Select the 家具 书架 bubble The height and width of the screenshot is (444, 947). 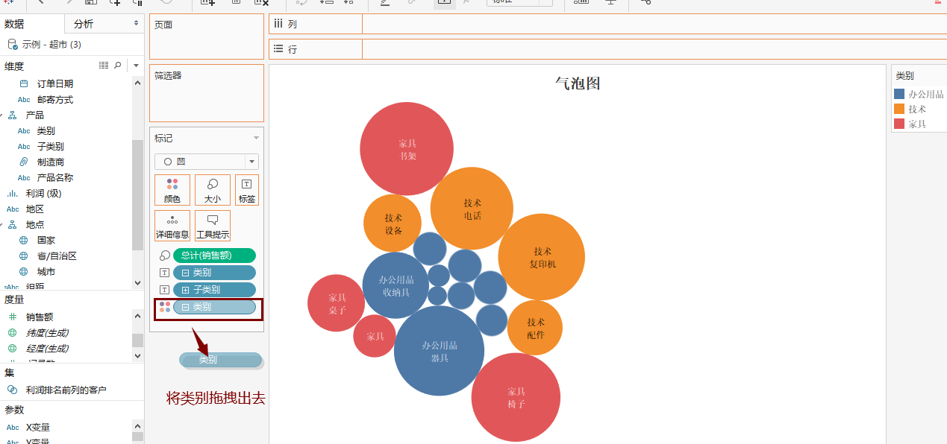[407, 149]
